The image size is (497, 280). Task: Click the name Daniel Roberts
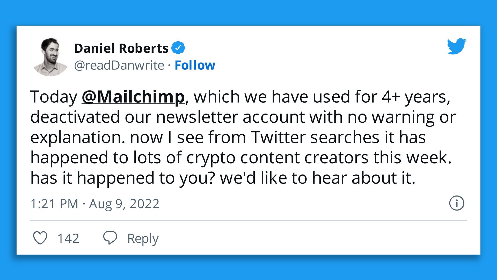pyautogui.click(x=122, y=47)
